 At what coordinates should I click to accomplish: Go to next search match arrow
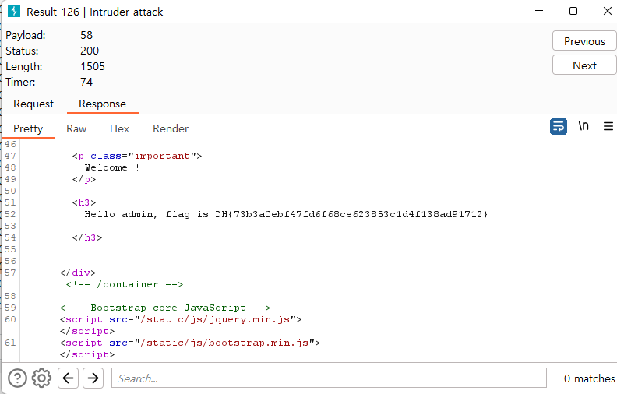tap(93, 378)
